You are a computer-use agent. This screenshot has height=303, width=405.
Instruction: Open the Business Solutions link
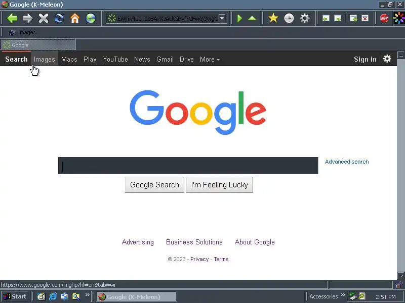click(x=194, y=242)
